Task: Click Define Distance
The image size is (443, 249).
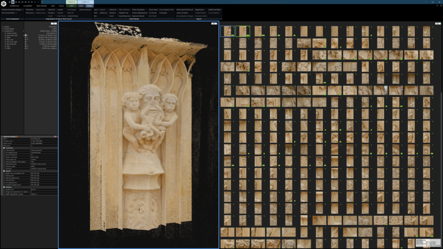Action: coord(85,9)
